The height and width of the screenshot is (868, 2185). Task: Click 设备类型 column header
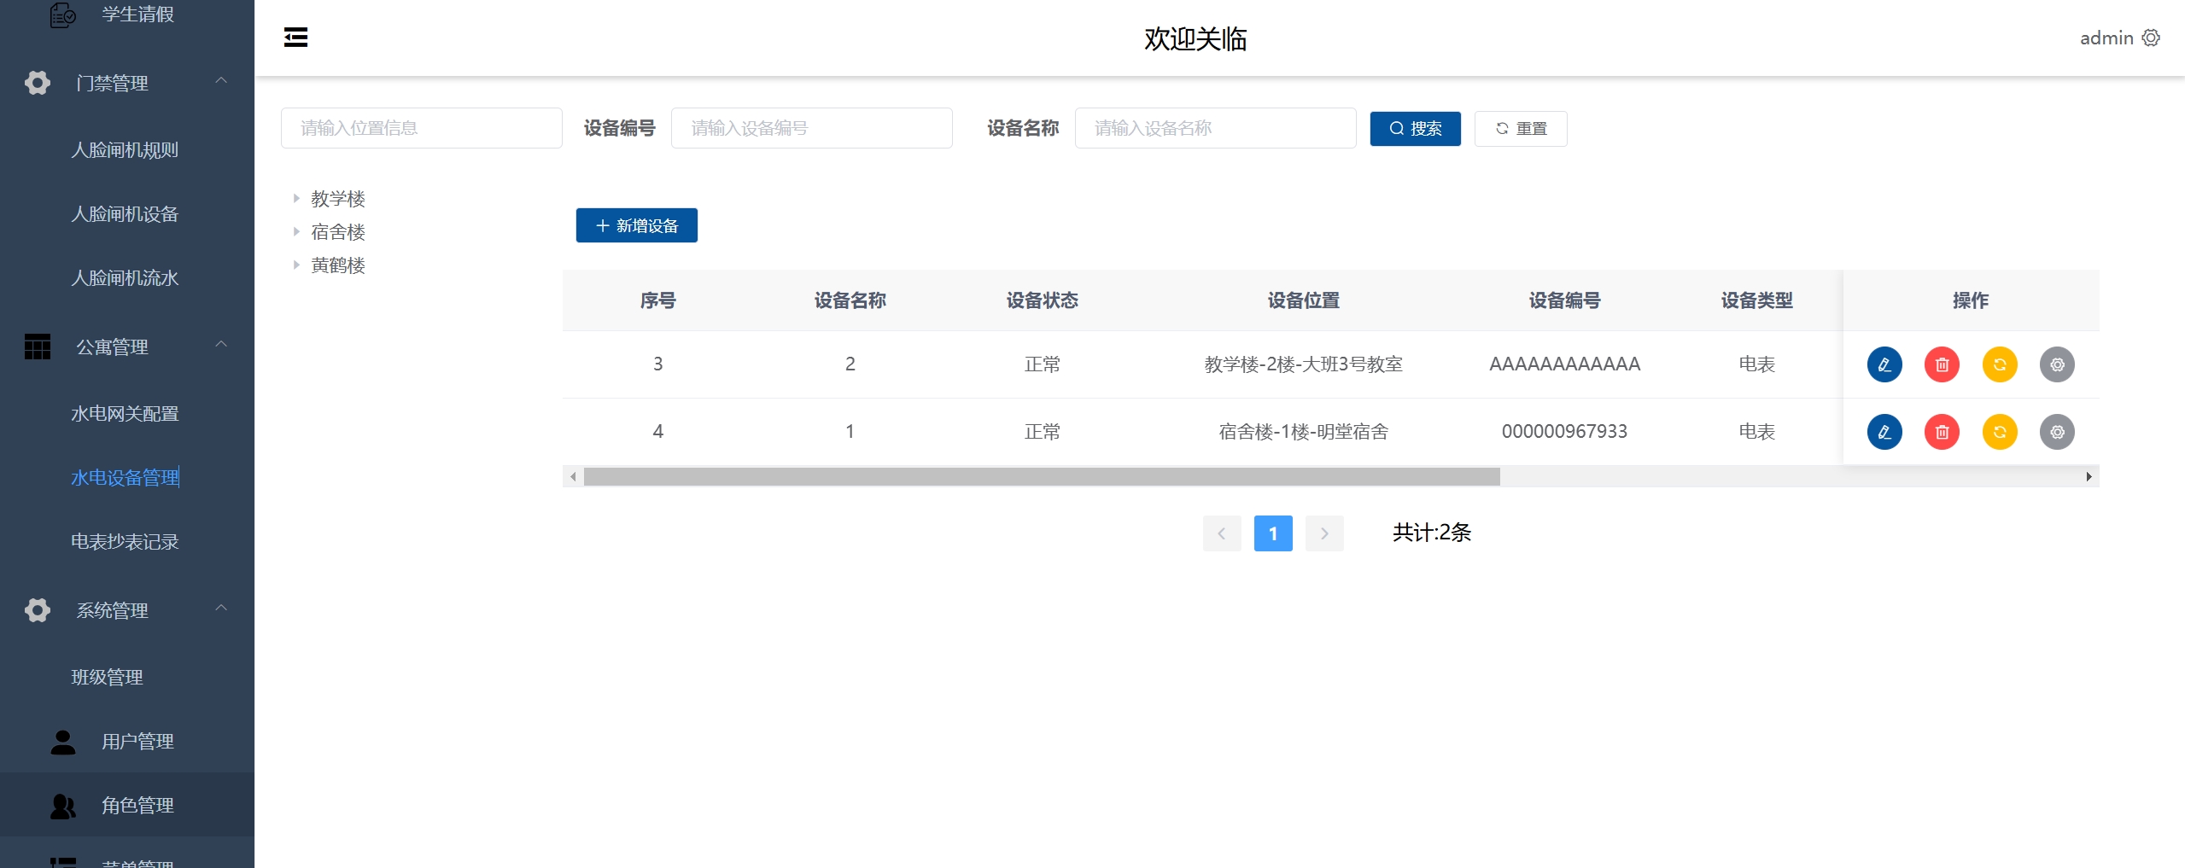[x=1756, y=300]
